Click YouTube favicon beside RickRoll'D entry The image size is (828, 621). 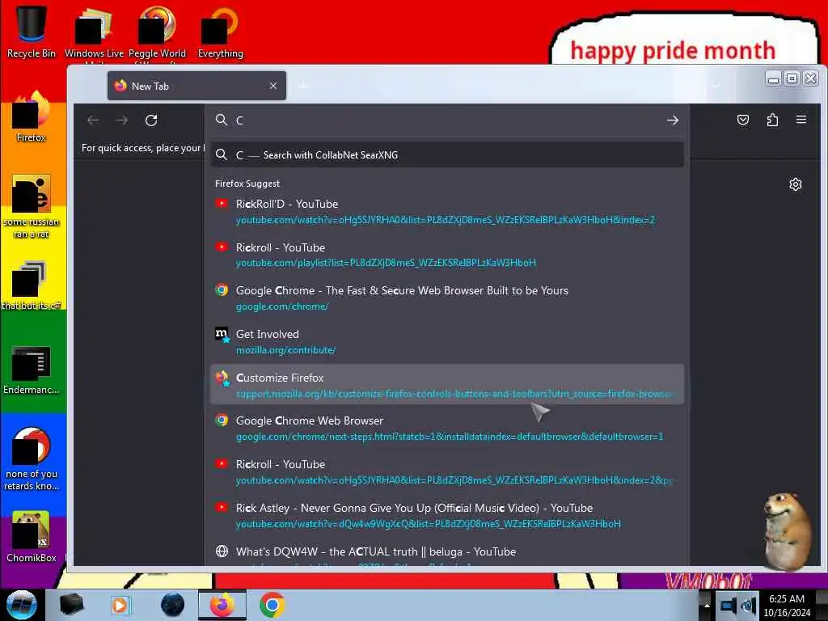tap(222, 204)
